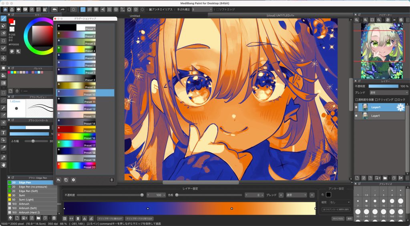The width and height of the screenshot is (410, 226).
Task: Click the orange anchor on gradient bar
Action: 232,208
